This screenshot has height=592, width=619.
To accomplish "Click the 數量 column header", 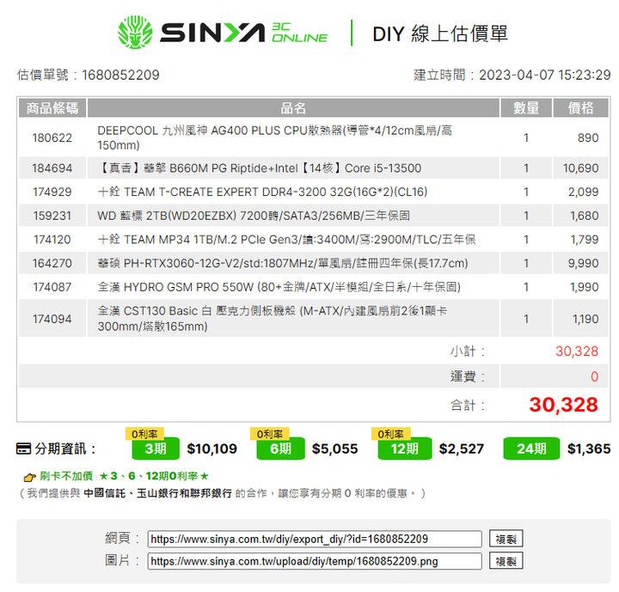I will tap(526, 107).
